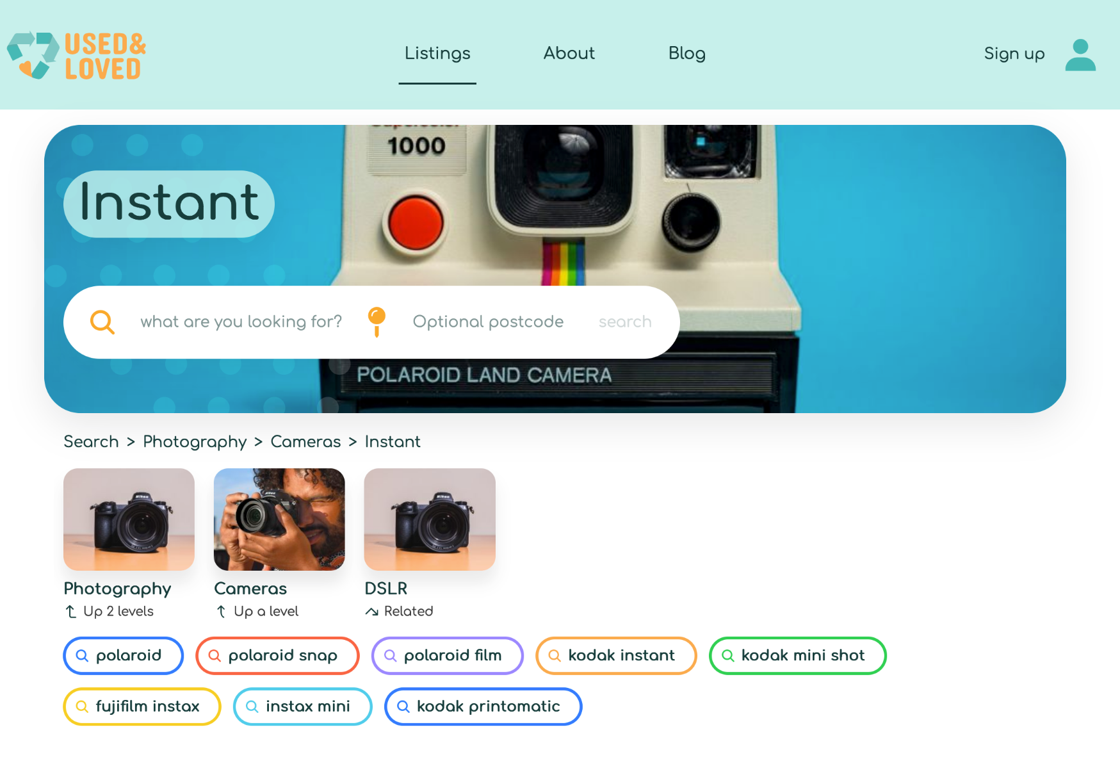Go to Photography in the breadcrumb

click(x=195, y=442)
